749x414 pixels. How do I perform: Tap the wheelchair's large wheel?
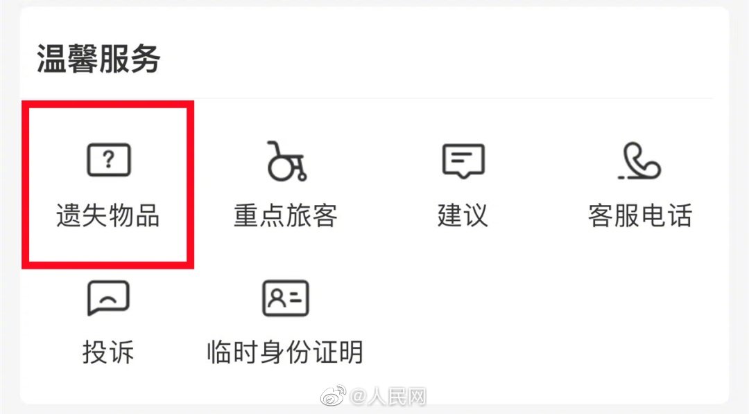[282, 168]
